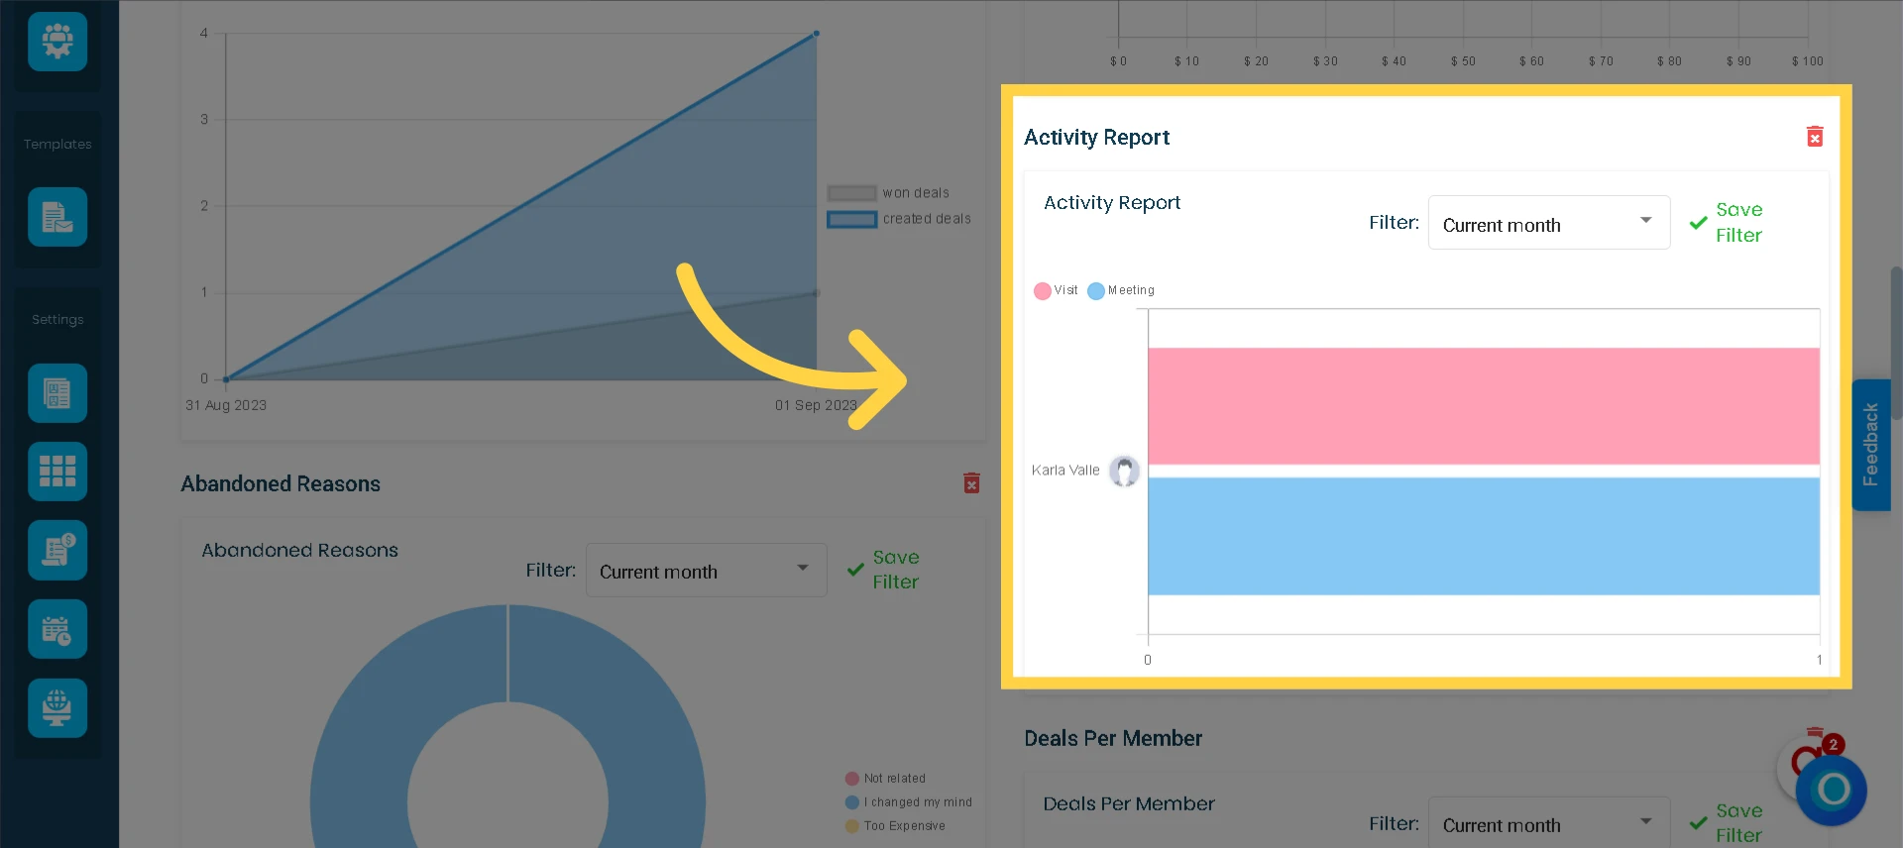The height and width of the screenshot is (848, 1903).
Task: Toggle the Meeting legend series
Action: 1121,290
